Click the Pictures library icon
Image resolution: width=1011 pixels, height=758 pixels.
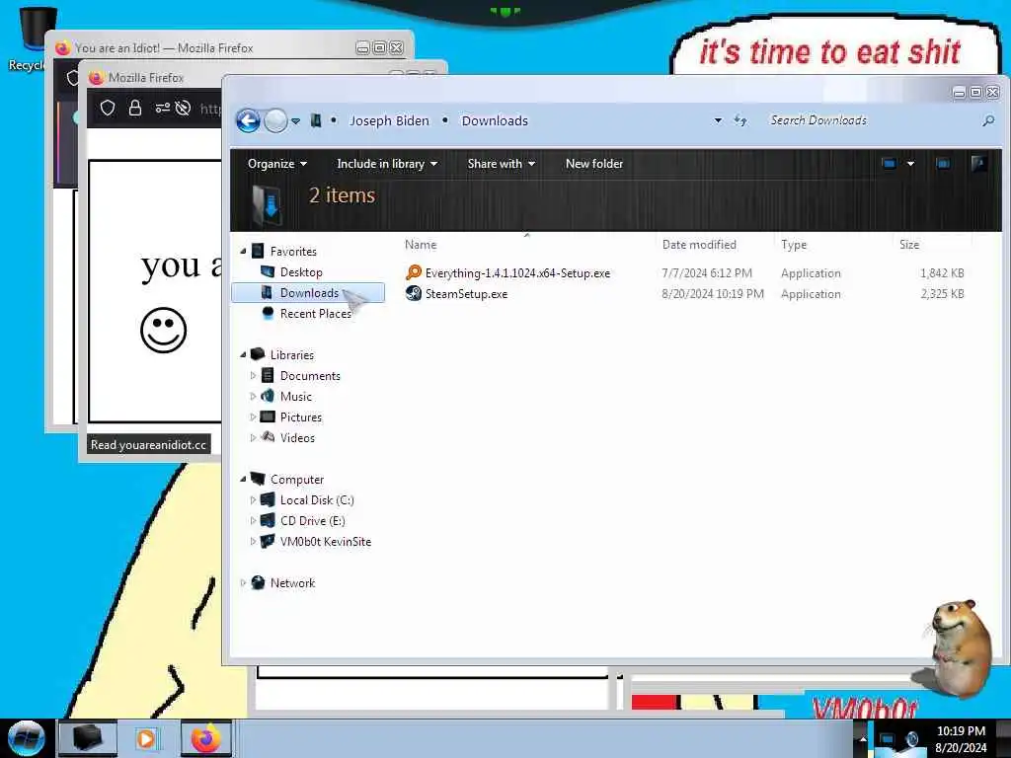point(268,417)
